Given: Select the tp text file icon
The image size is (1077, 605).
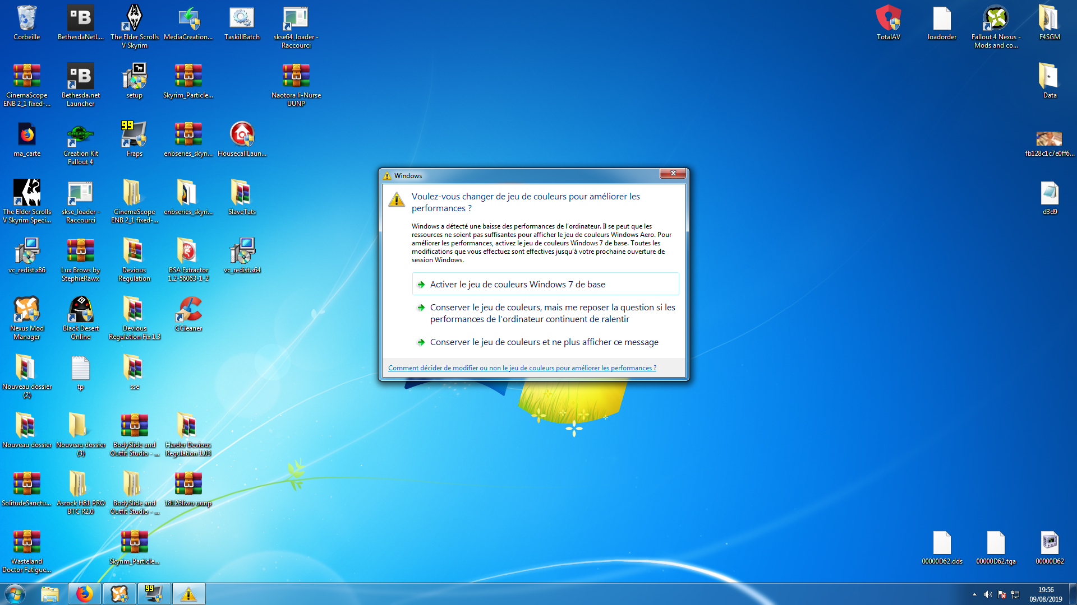Looking at the screenshot, I should pos(81,372).
